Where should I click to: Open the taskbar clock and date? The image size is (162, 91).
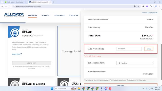157,88
